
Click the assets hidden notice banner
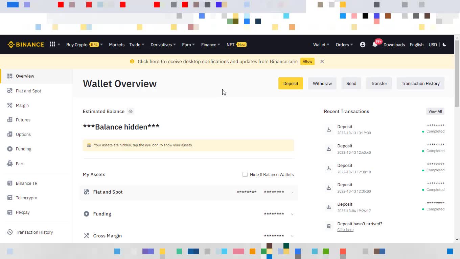pyautogui.click(x=188, y=145)
